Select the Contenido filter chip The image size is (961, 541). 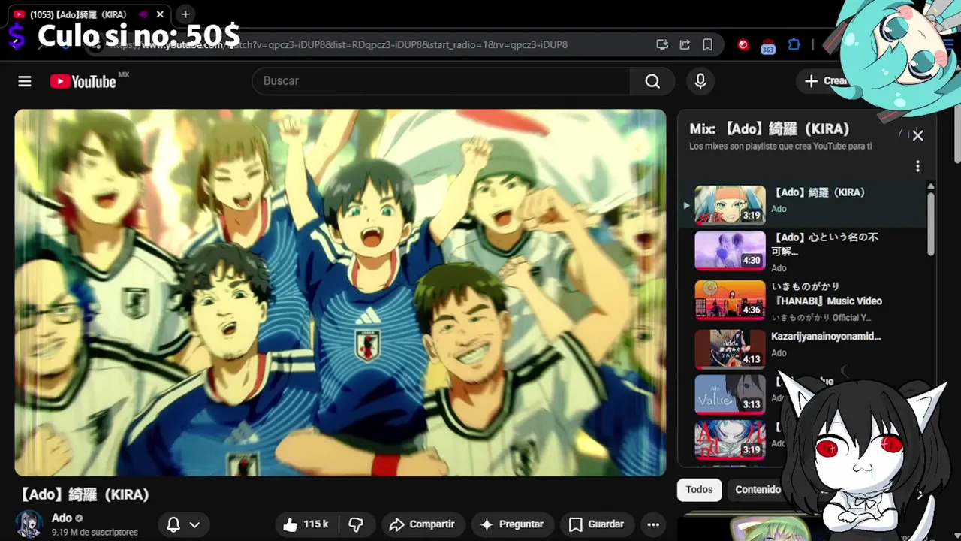point(757,489)
